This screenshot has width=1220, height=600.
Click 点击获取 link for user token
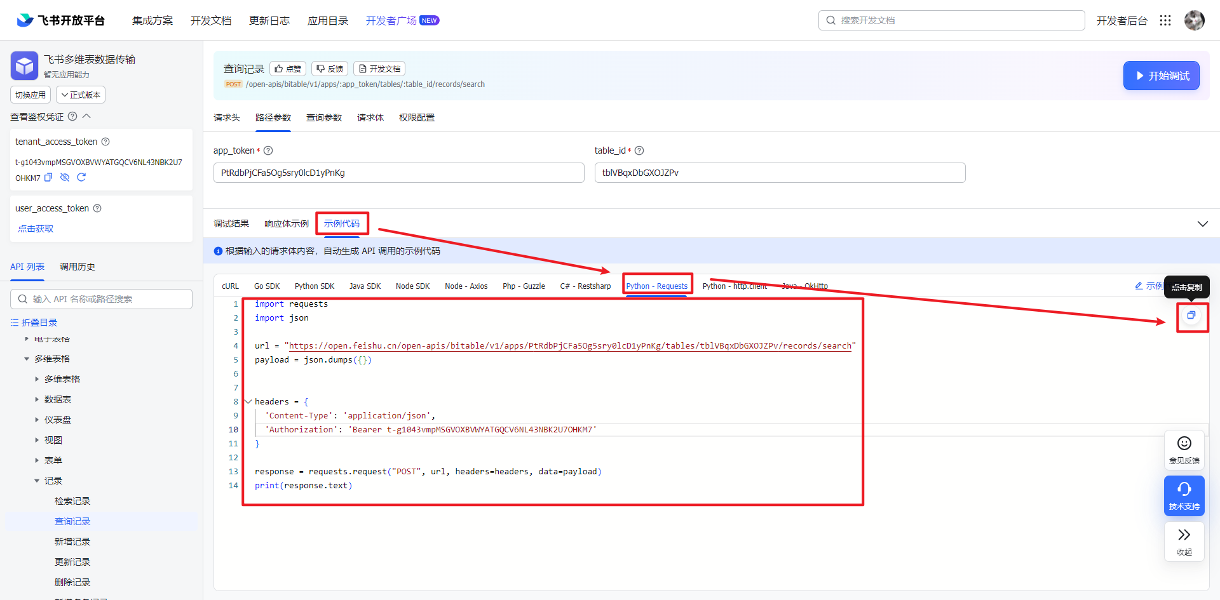tap(36, 229)
